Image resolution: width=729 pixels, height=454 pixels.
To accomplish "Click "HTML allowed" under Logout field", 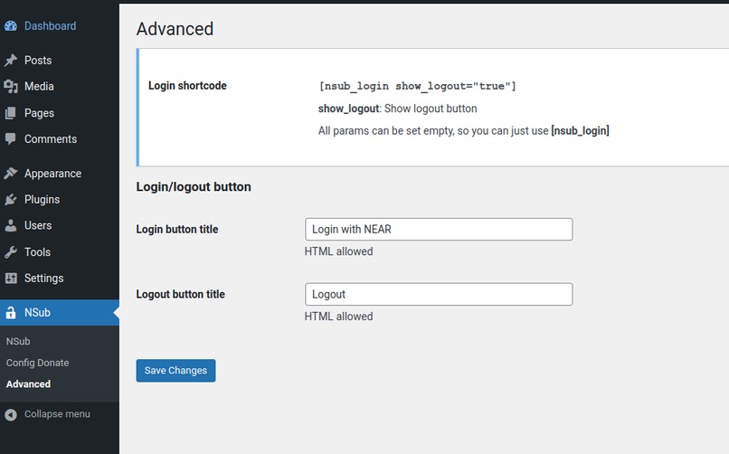I will tap(338, 317).
